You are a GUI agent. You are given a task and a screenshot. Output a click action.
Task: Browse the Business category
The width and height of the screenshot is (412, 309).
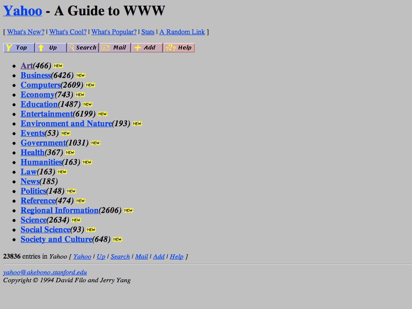tap(36, 75)
